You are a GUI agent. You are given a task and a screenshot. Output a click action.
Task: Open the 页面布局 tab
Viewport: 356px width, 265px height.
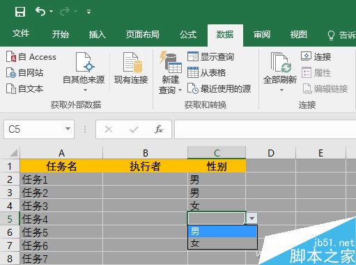pos(143,34)
